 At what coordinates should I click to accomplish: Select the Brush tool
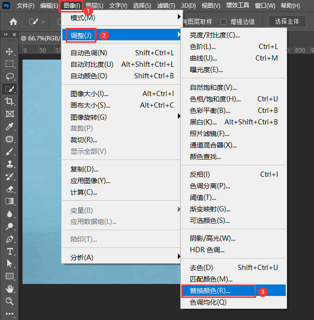[x=10, y=152]
